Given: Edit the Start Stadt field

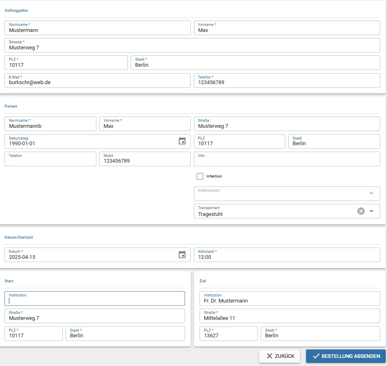Looking at the screenshot, I should [x=125, y=334].
